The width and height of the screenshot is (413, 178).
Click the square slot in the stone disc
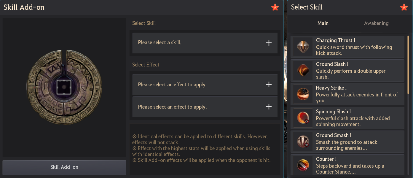pyautogui.click(x=63, y=86)
